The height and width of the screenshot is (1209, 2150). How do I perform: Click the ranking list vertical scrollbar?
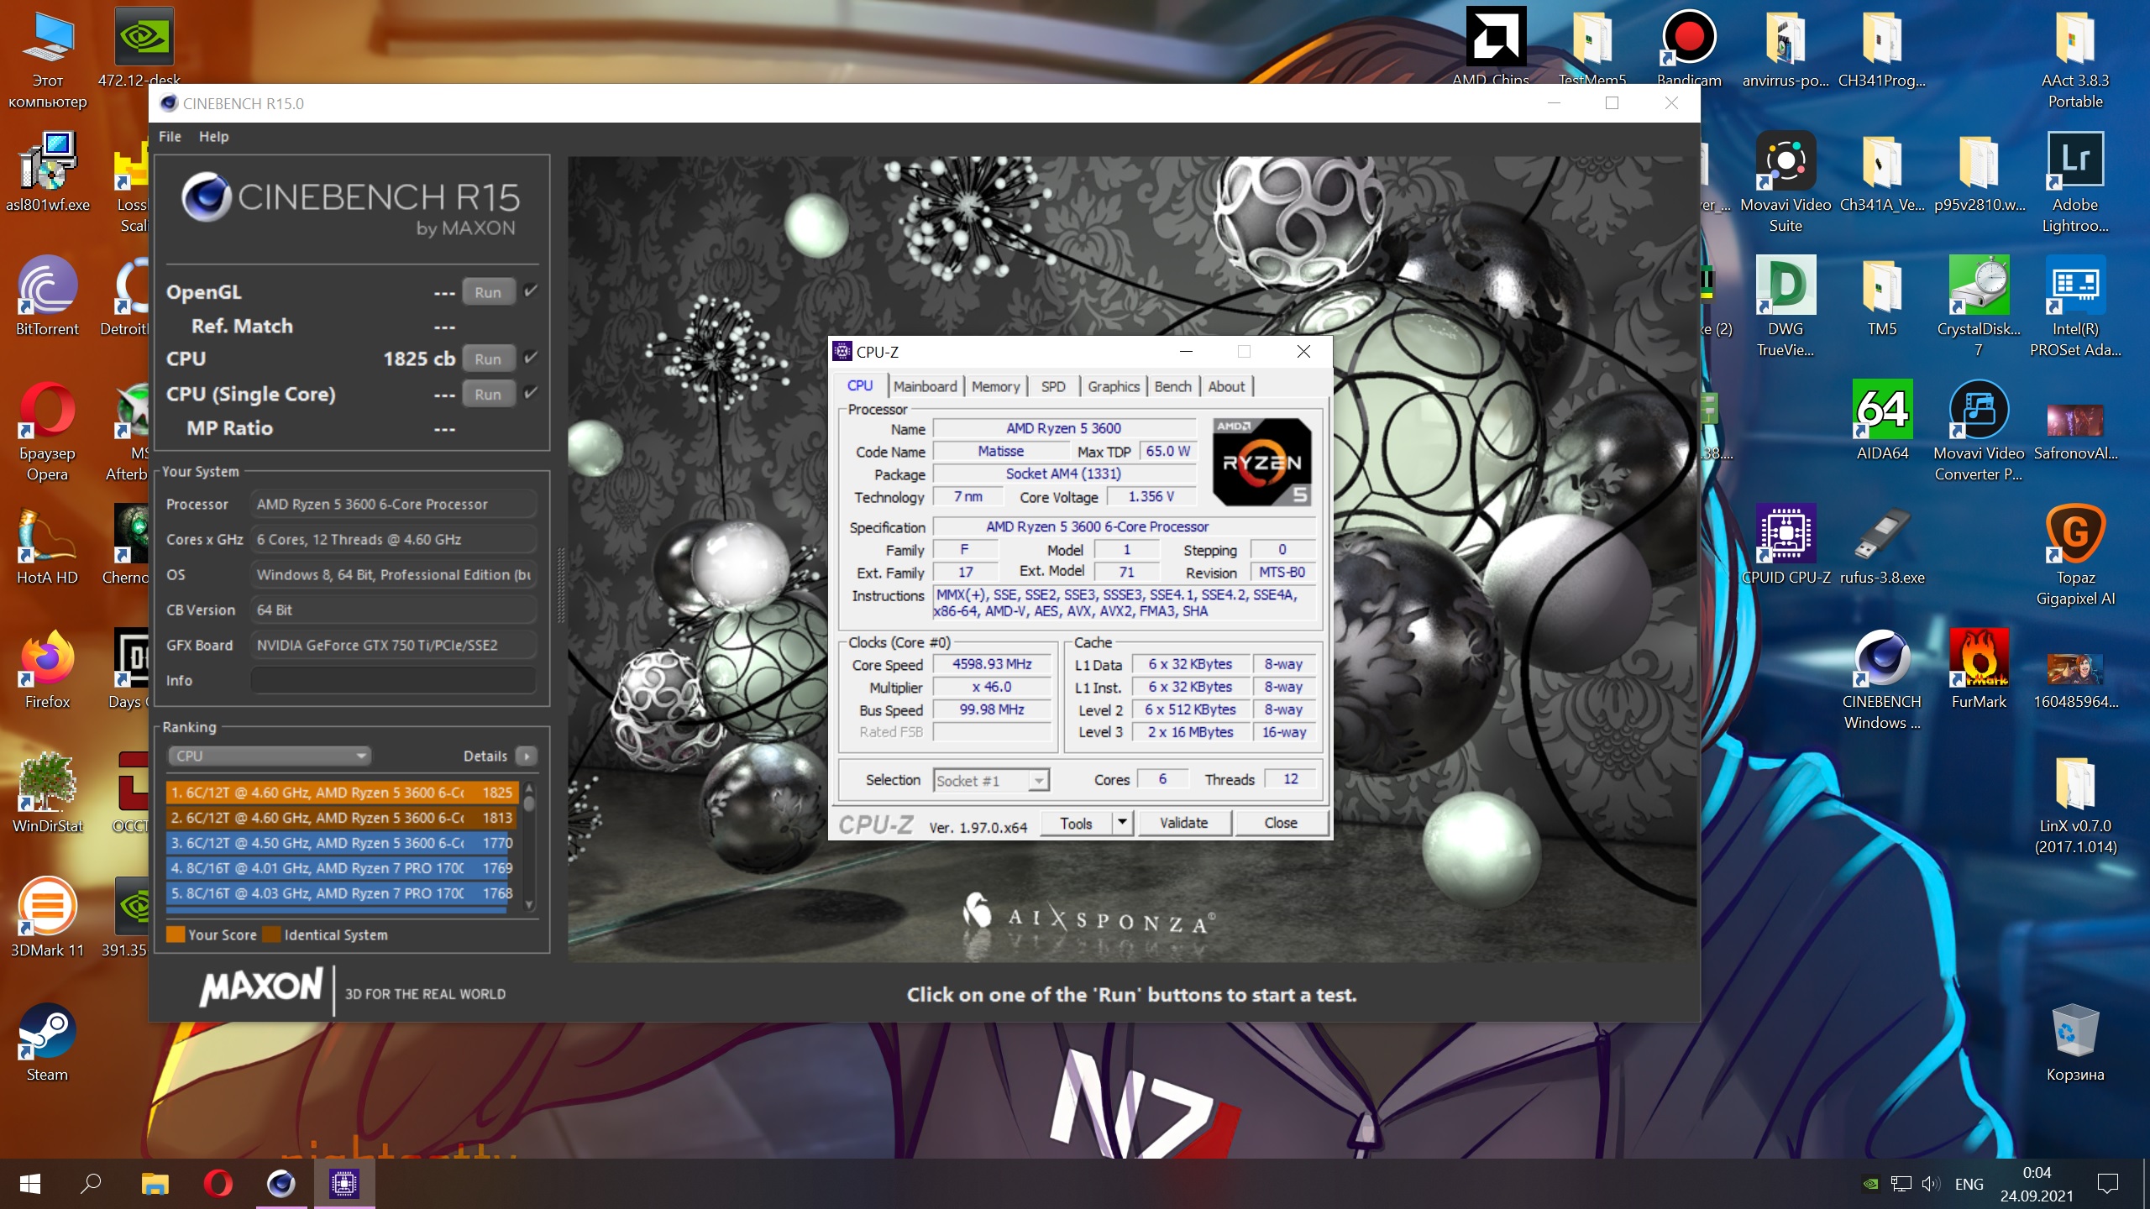[529, 845]
